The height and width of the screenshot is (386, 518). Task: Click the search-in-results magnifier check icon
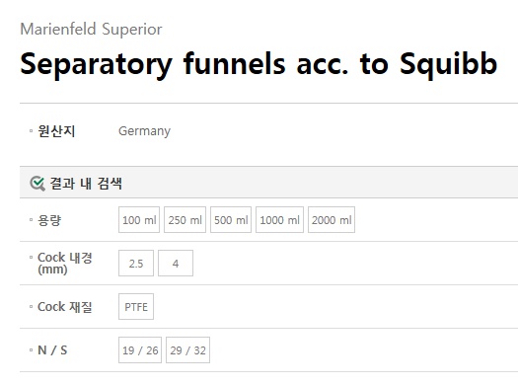pyautogui.click(x=37, y=184)
